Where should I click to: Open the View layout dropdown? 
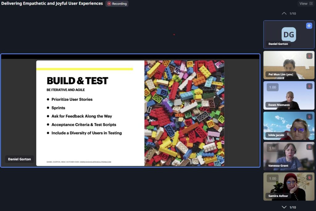pyautogui.click(x=306, y=4)
